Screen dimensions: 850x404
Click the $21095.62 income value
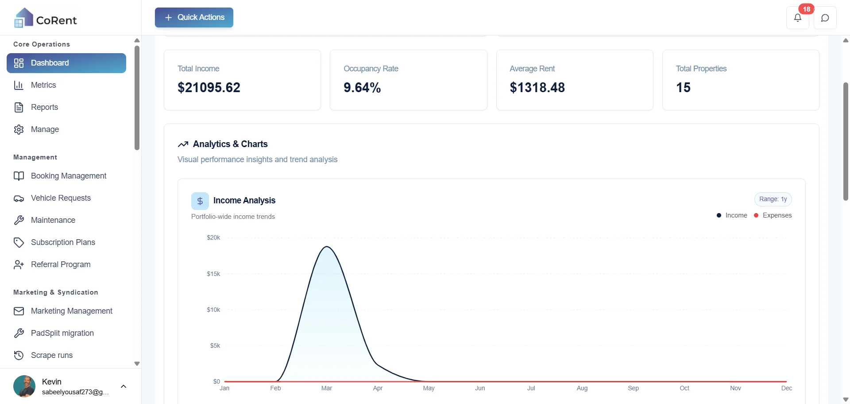[209, 87]
